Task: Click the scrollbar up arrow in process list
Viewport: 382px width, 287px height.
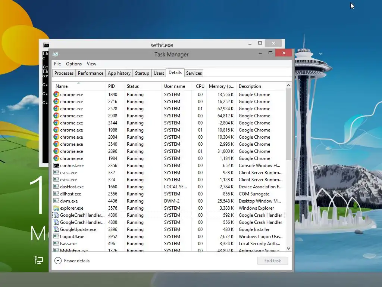Action: 288,86
